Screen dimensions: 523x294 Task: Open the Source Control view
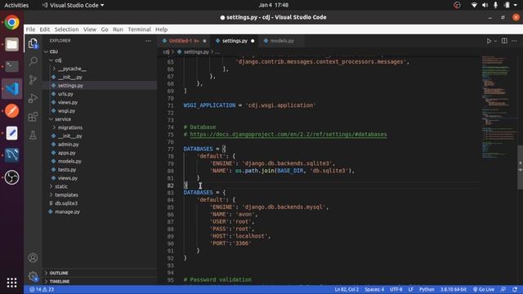[x=33, y=80]
